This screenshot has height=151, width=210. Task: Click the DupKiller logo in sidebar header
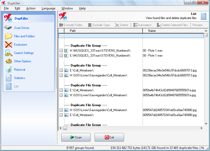8,18
